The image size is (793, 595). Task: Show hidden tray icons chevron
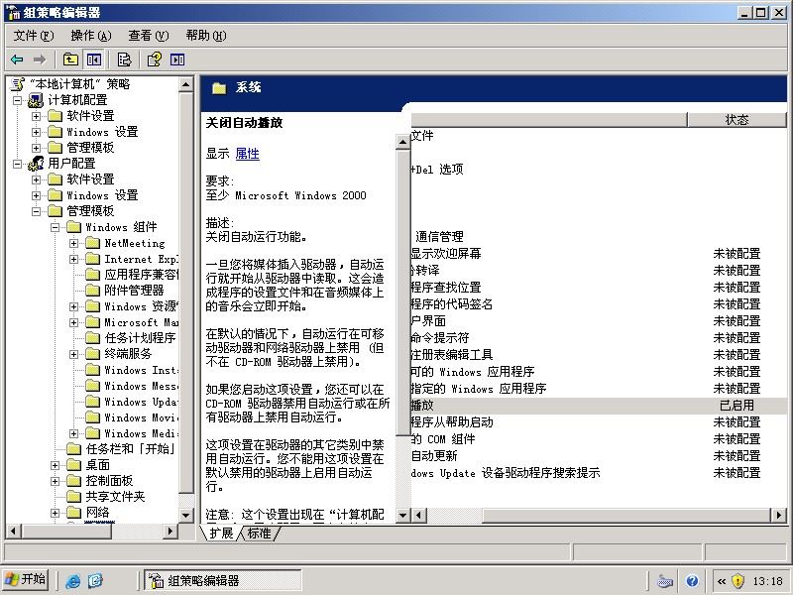tap(722, 581)
